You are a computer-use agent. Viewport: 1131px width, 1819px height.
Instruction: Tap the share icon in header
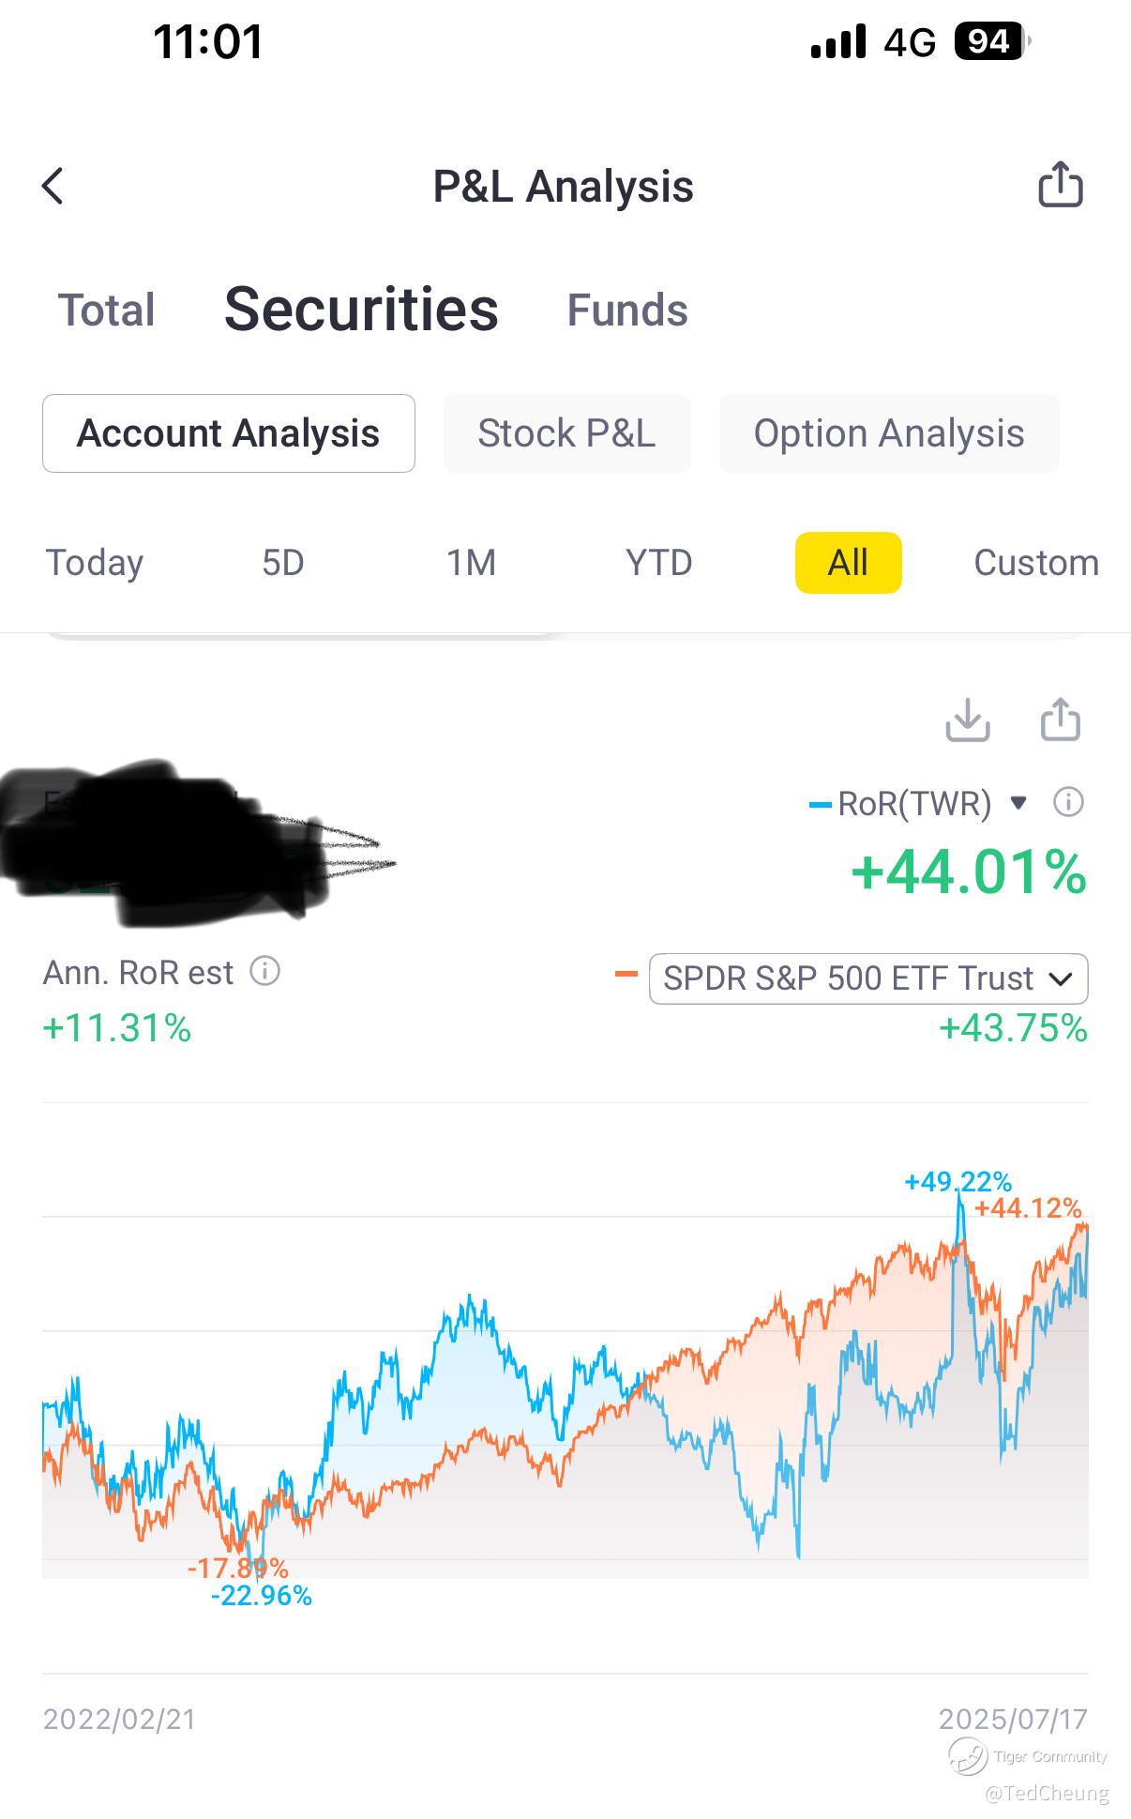[1060, 184]
